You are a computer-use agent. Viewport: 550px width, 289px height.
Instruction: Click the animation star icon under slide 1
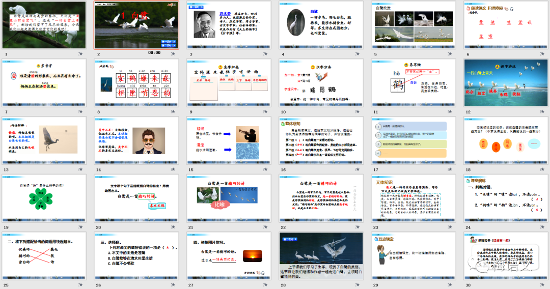click(80, 53)
